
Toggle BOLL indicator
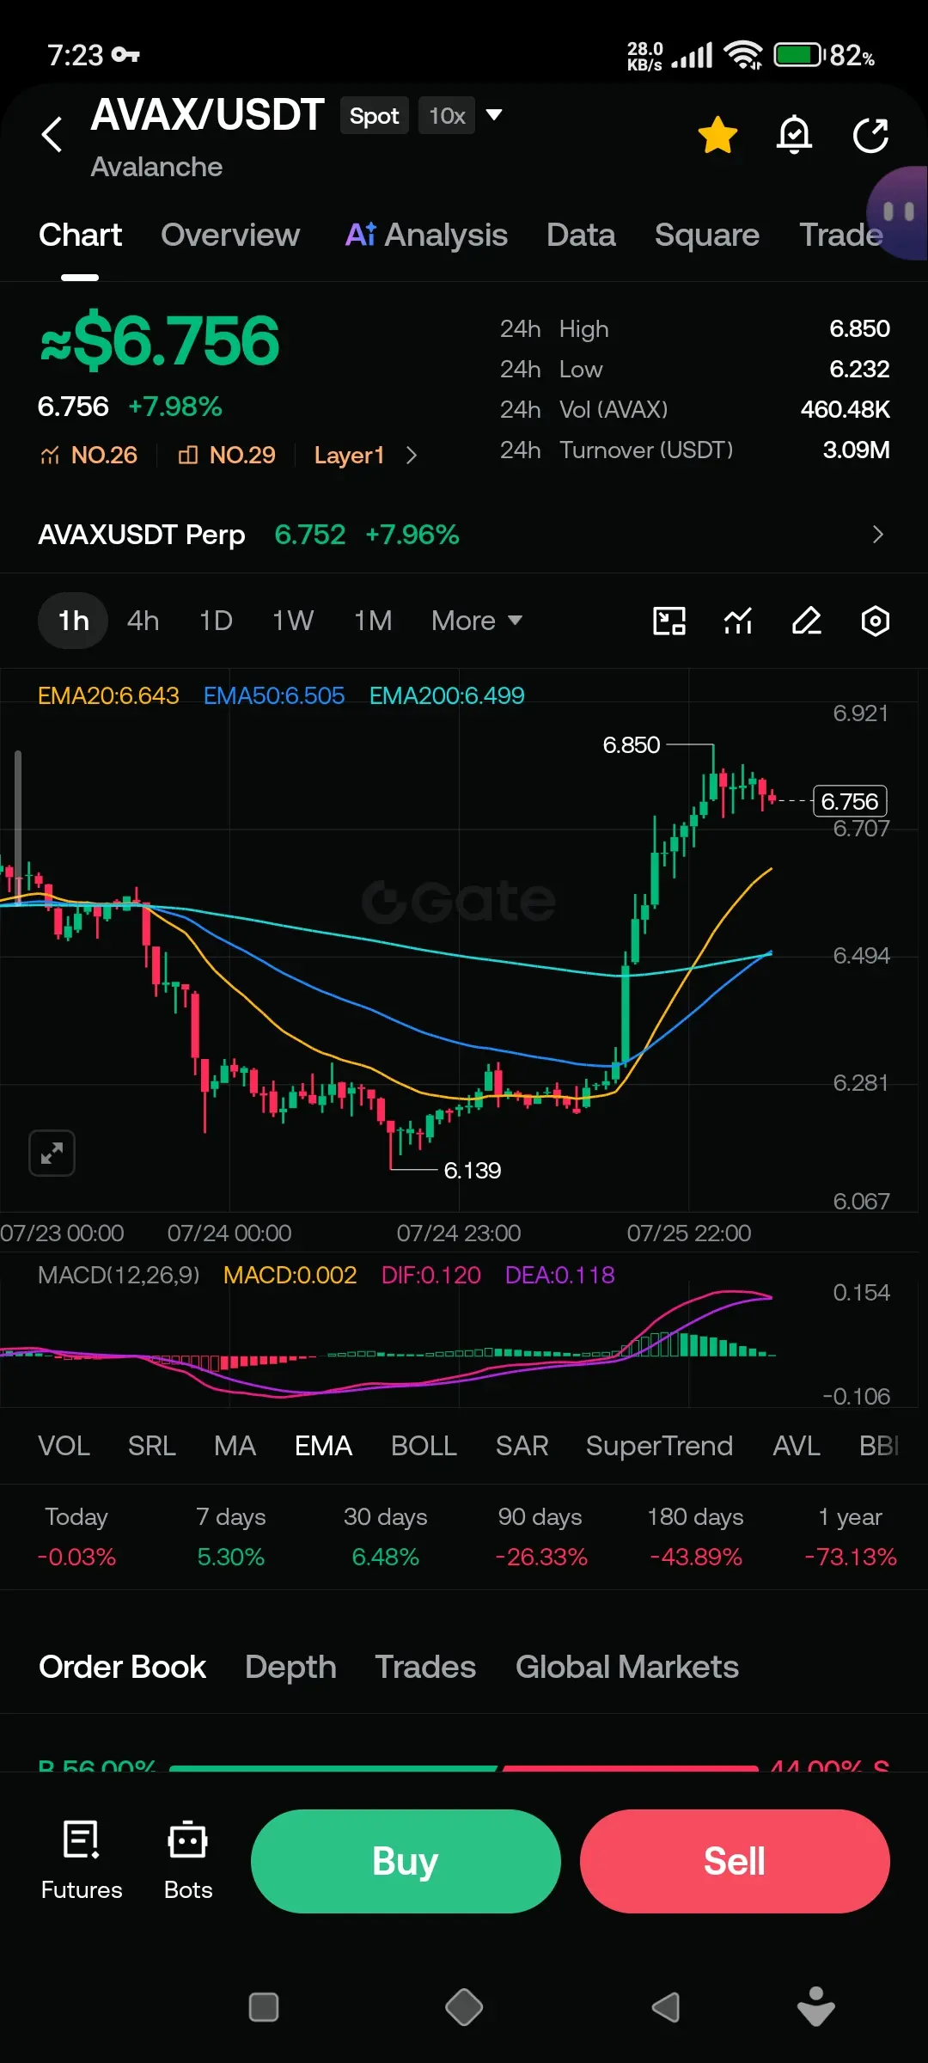(424, 1446)
